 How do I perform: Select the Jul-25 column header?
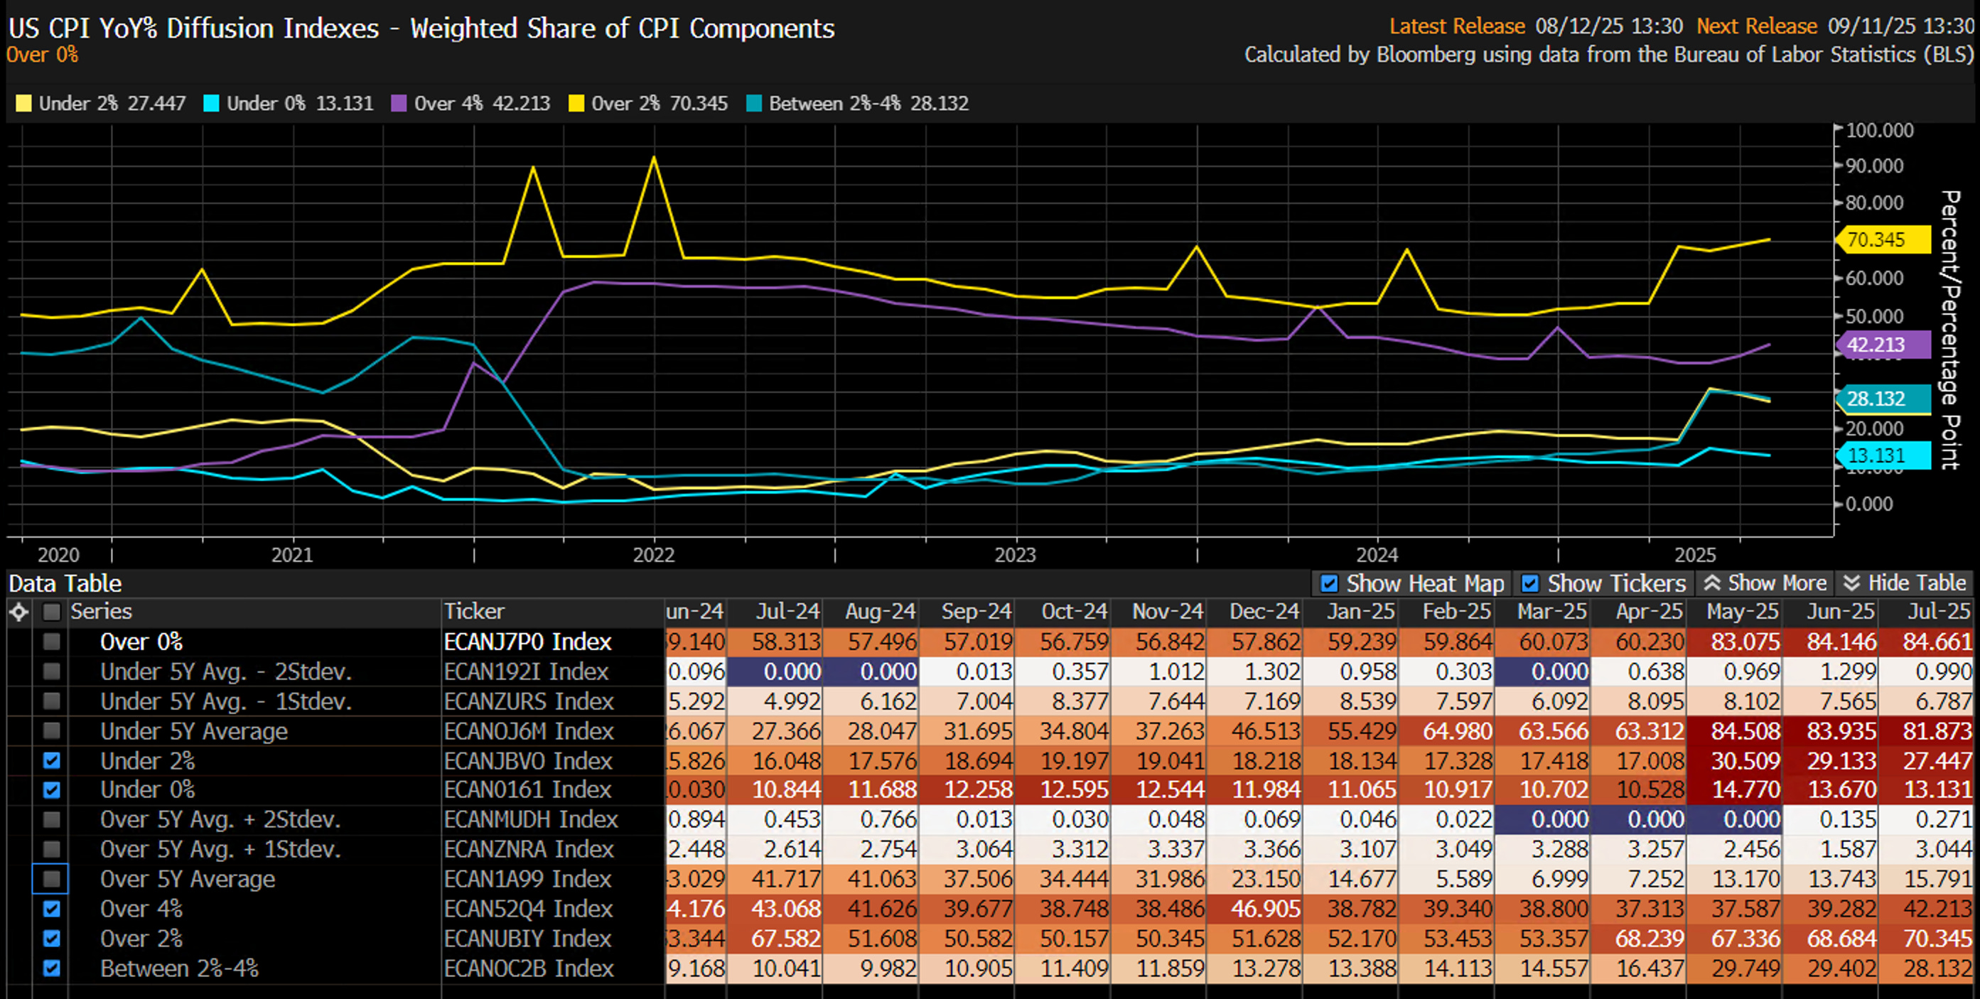point(1938,612)
